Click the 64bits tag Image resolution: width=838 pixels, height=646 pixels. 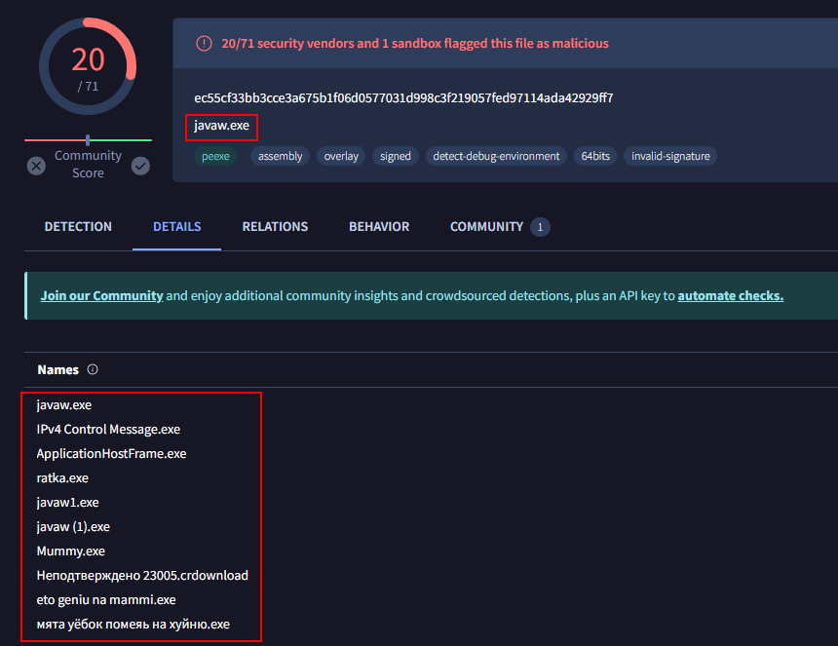pyautogui.click(x=595, y=156)
